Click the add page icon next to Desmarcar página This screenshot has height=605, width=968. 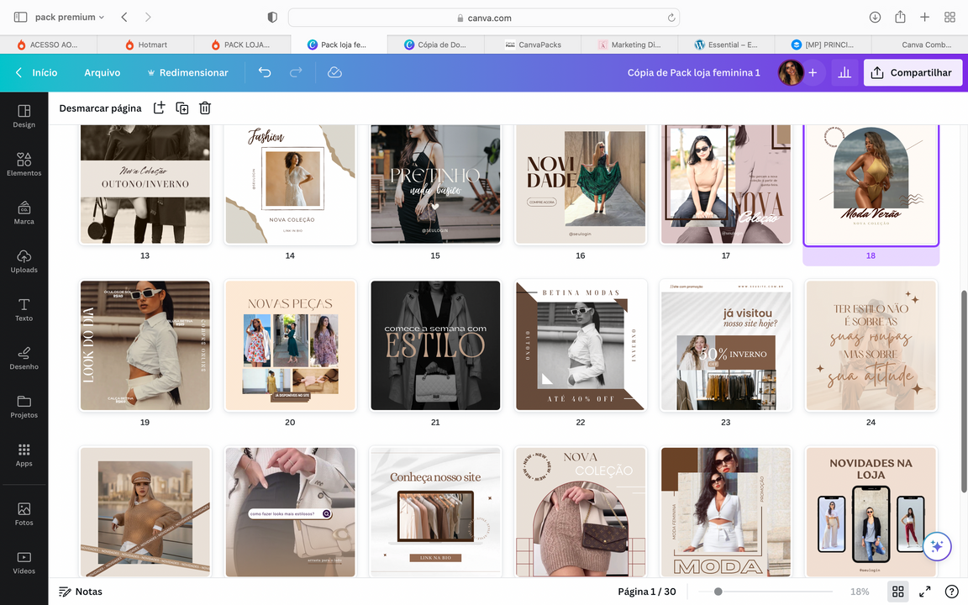click(x=159, y=108)
